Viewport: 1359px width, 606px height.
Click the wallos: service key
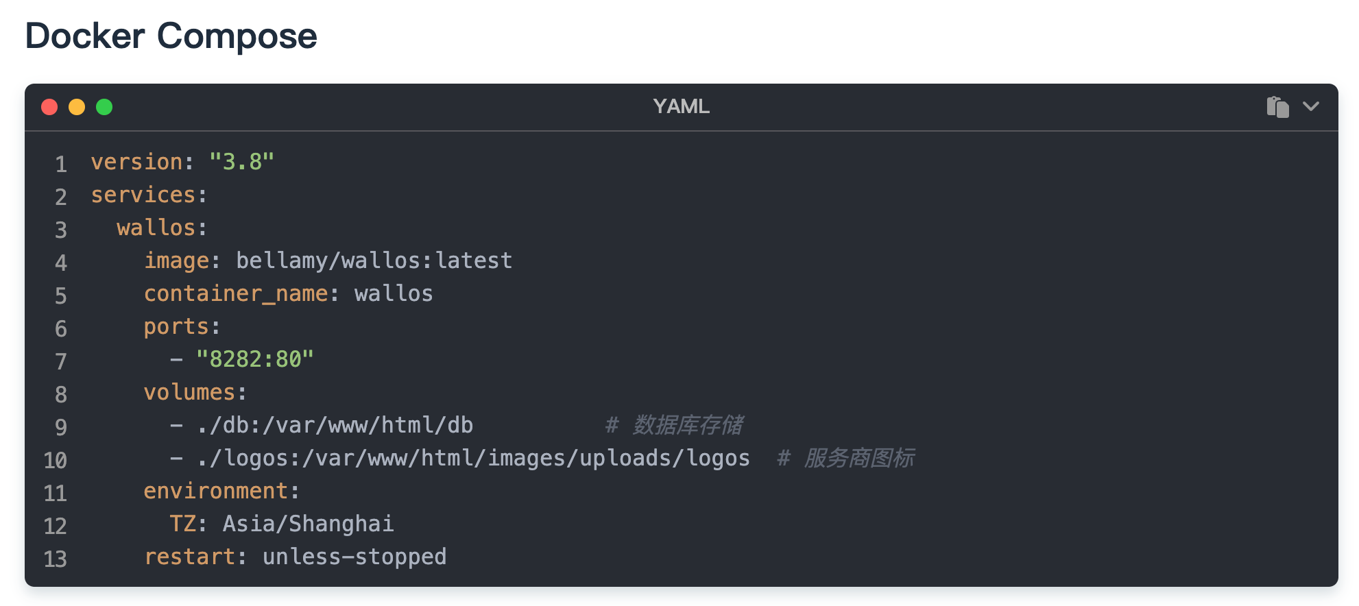(162, 228)
